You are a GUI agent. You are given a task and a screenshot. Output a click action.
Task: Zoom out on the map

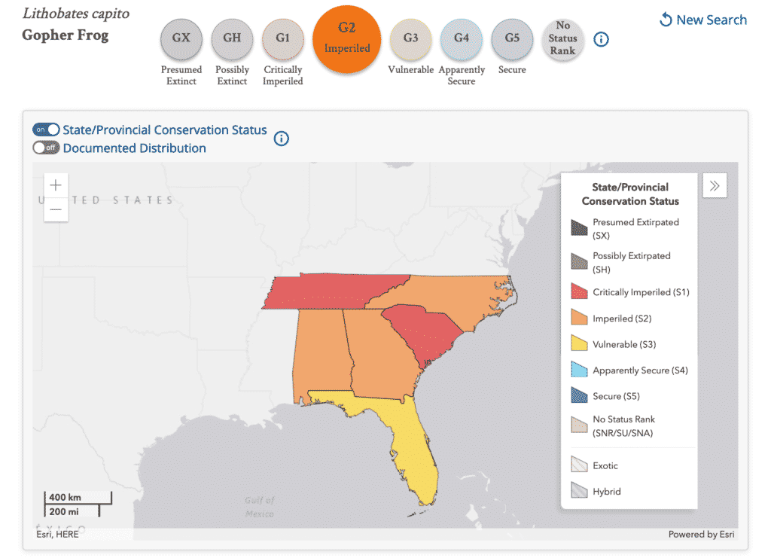(x=56, y=209)
